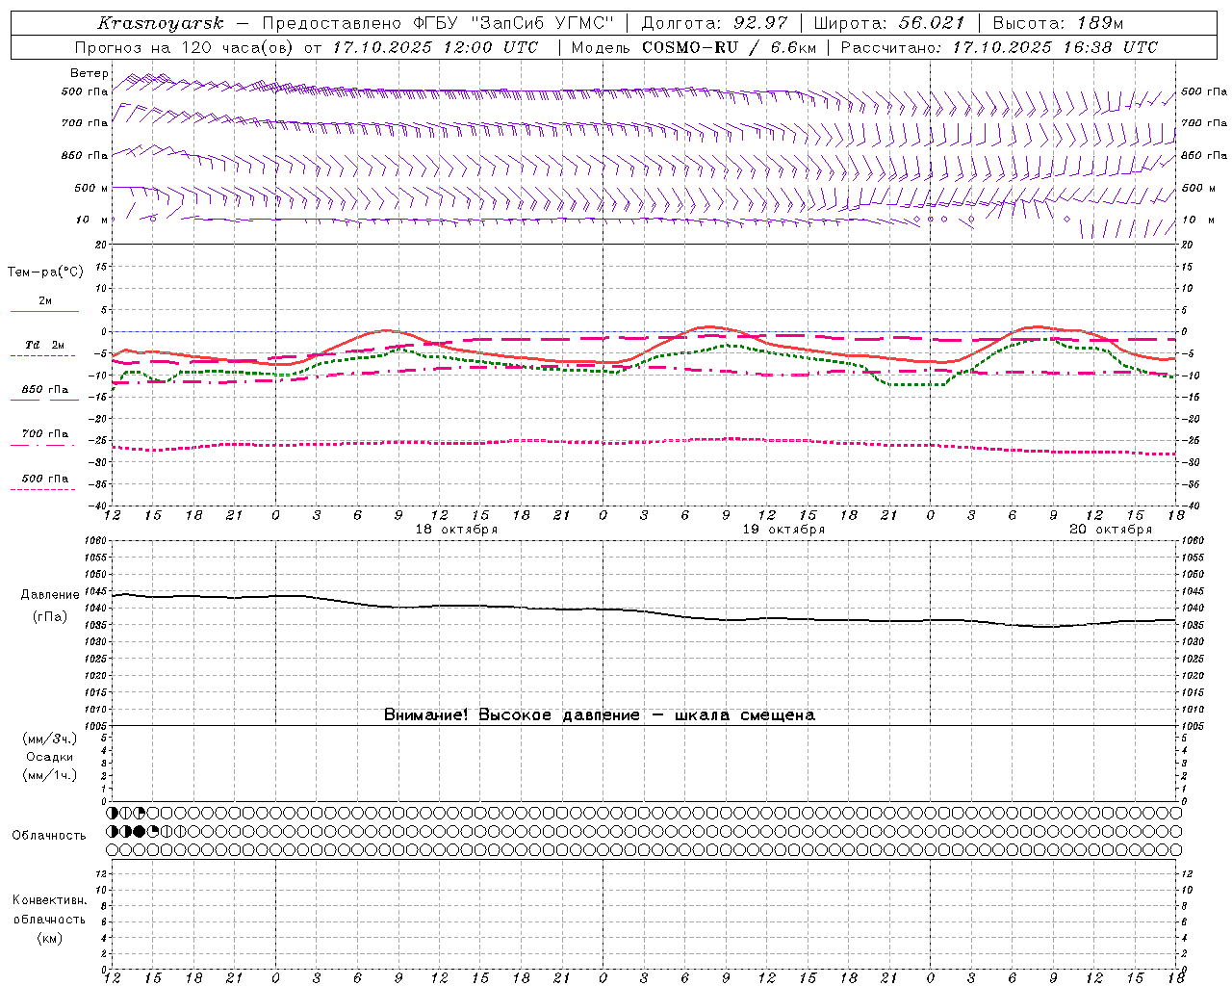Screen dimensions: 1232x986
Task: Click the '19 октября' date label
Action: coord(783,530)
